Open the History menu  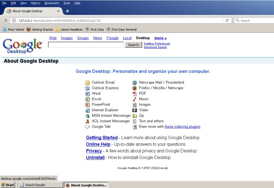[x=36, y=3]
